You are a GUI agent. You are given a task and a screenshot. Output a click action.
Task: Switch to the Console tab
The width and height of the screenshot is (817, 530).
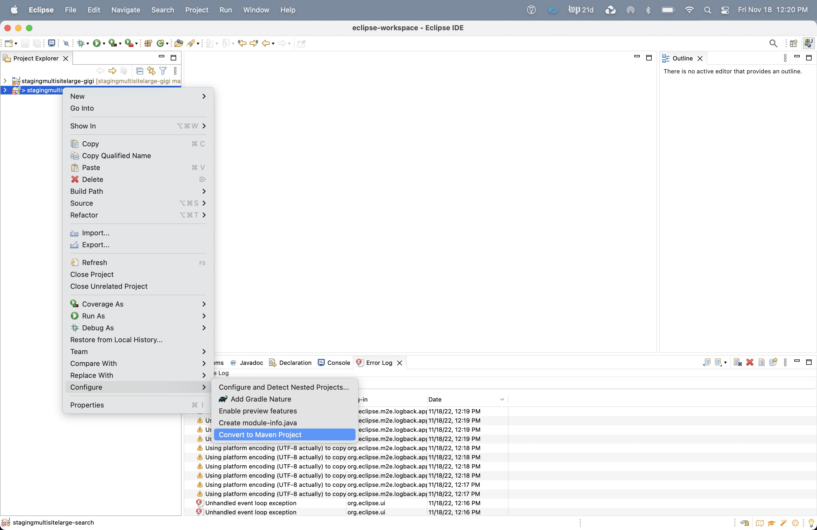point(334,363)
